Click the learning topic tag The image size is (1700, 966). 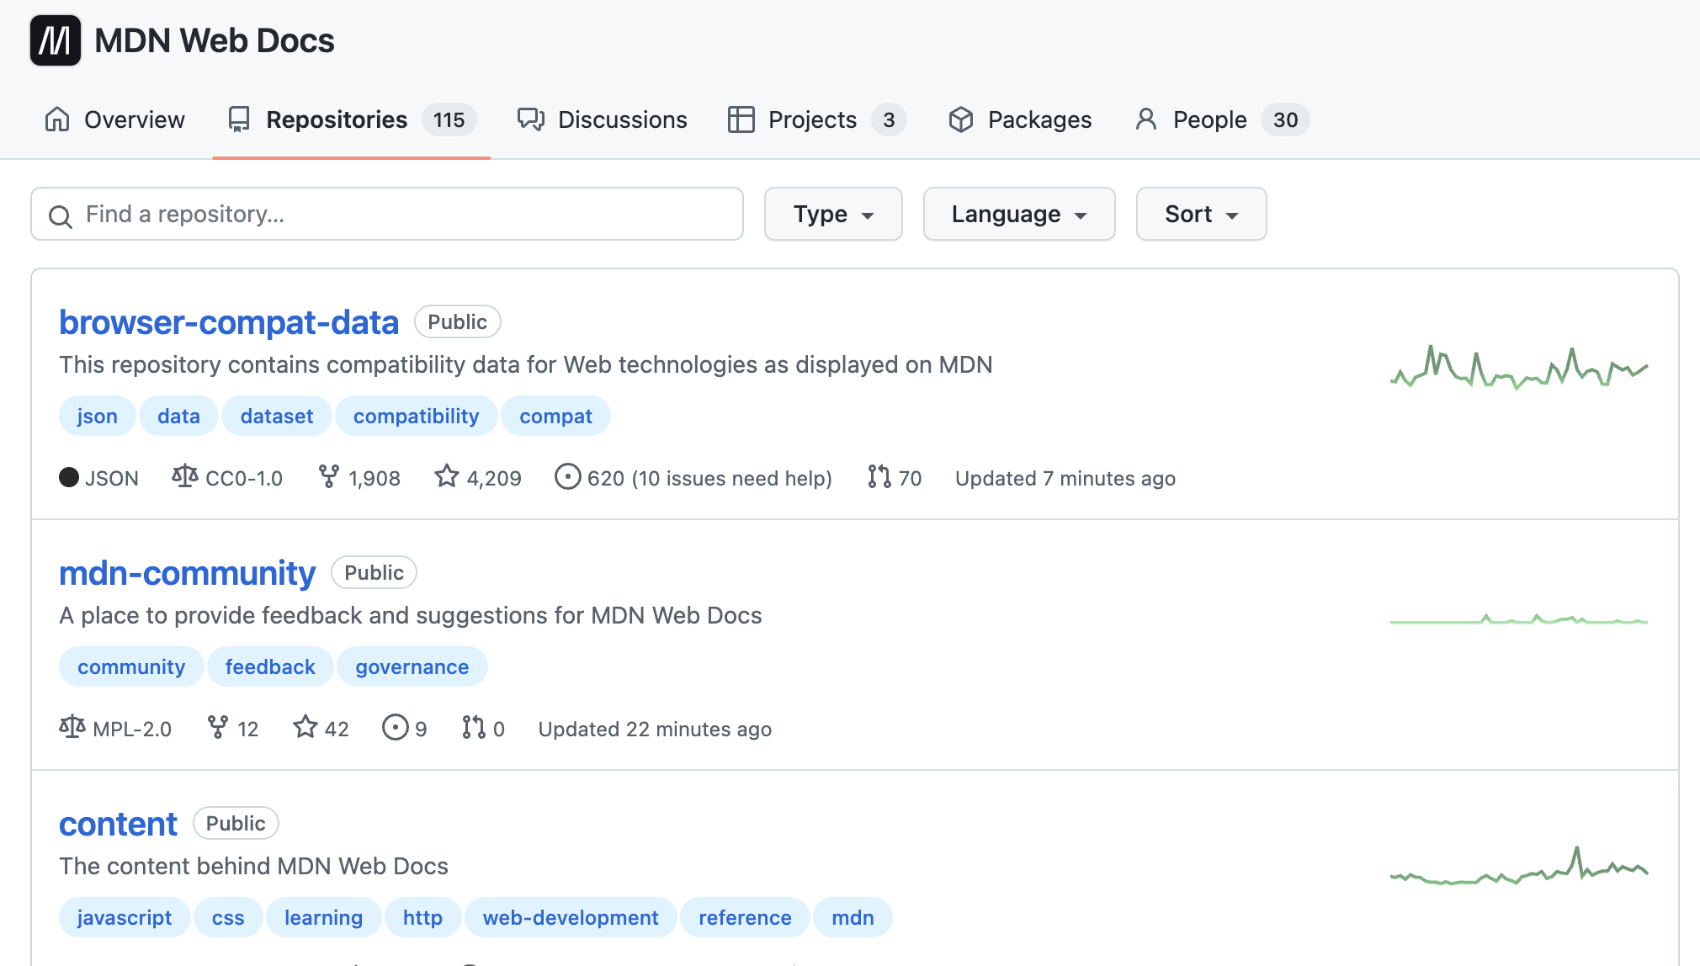324,917
